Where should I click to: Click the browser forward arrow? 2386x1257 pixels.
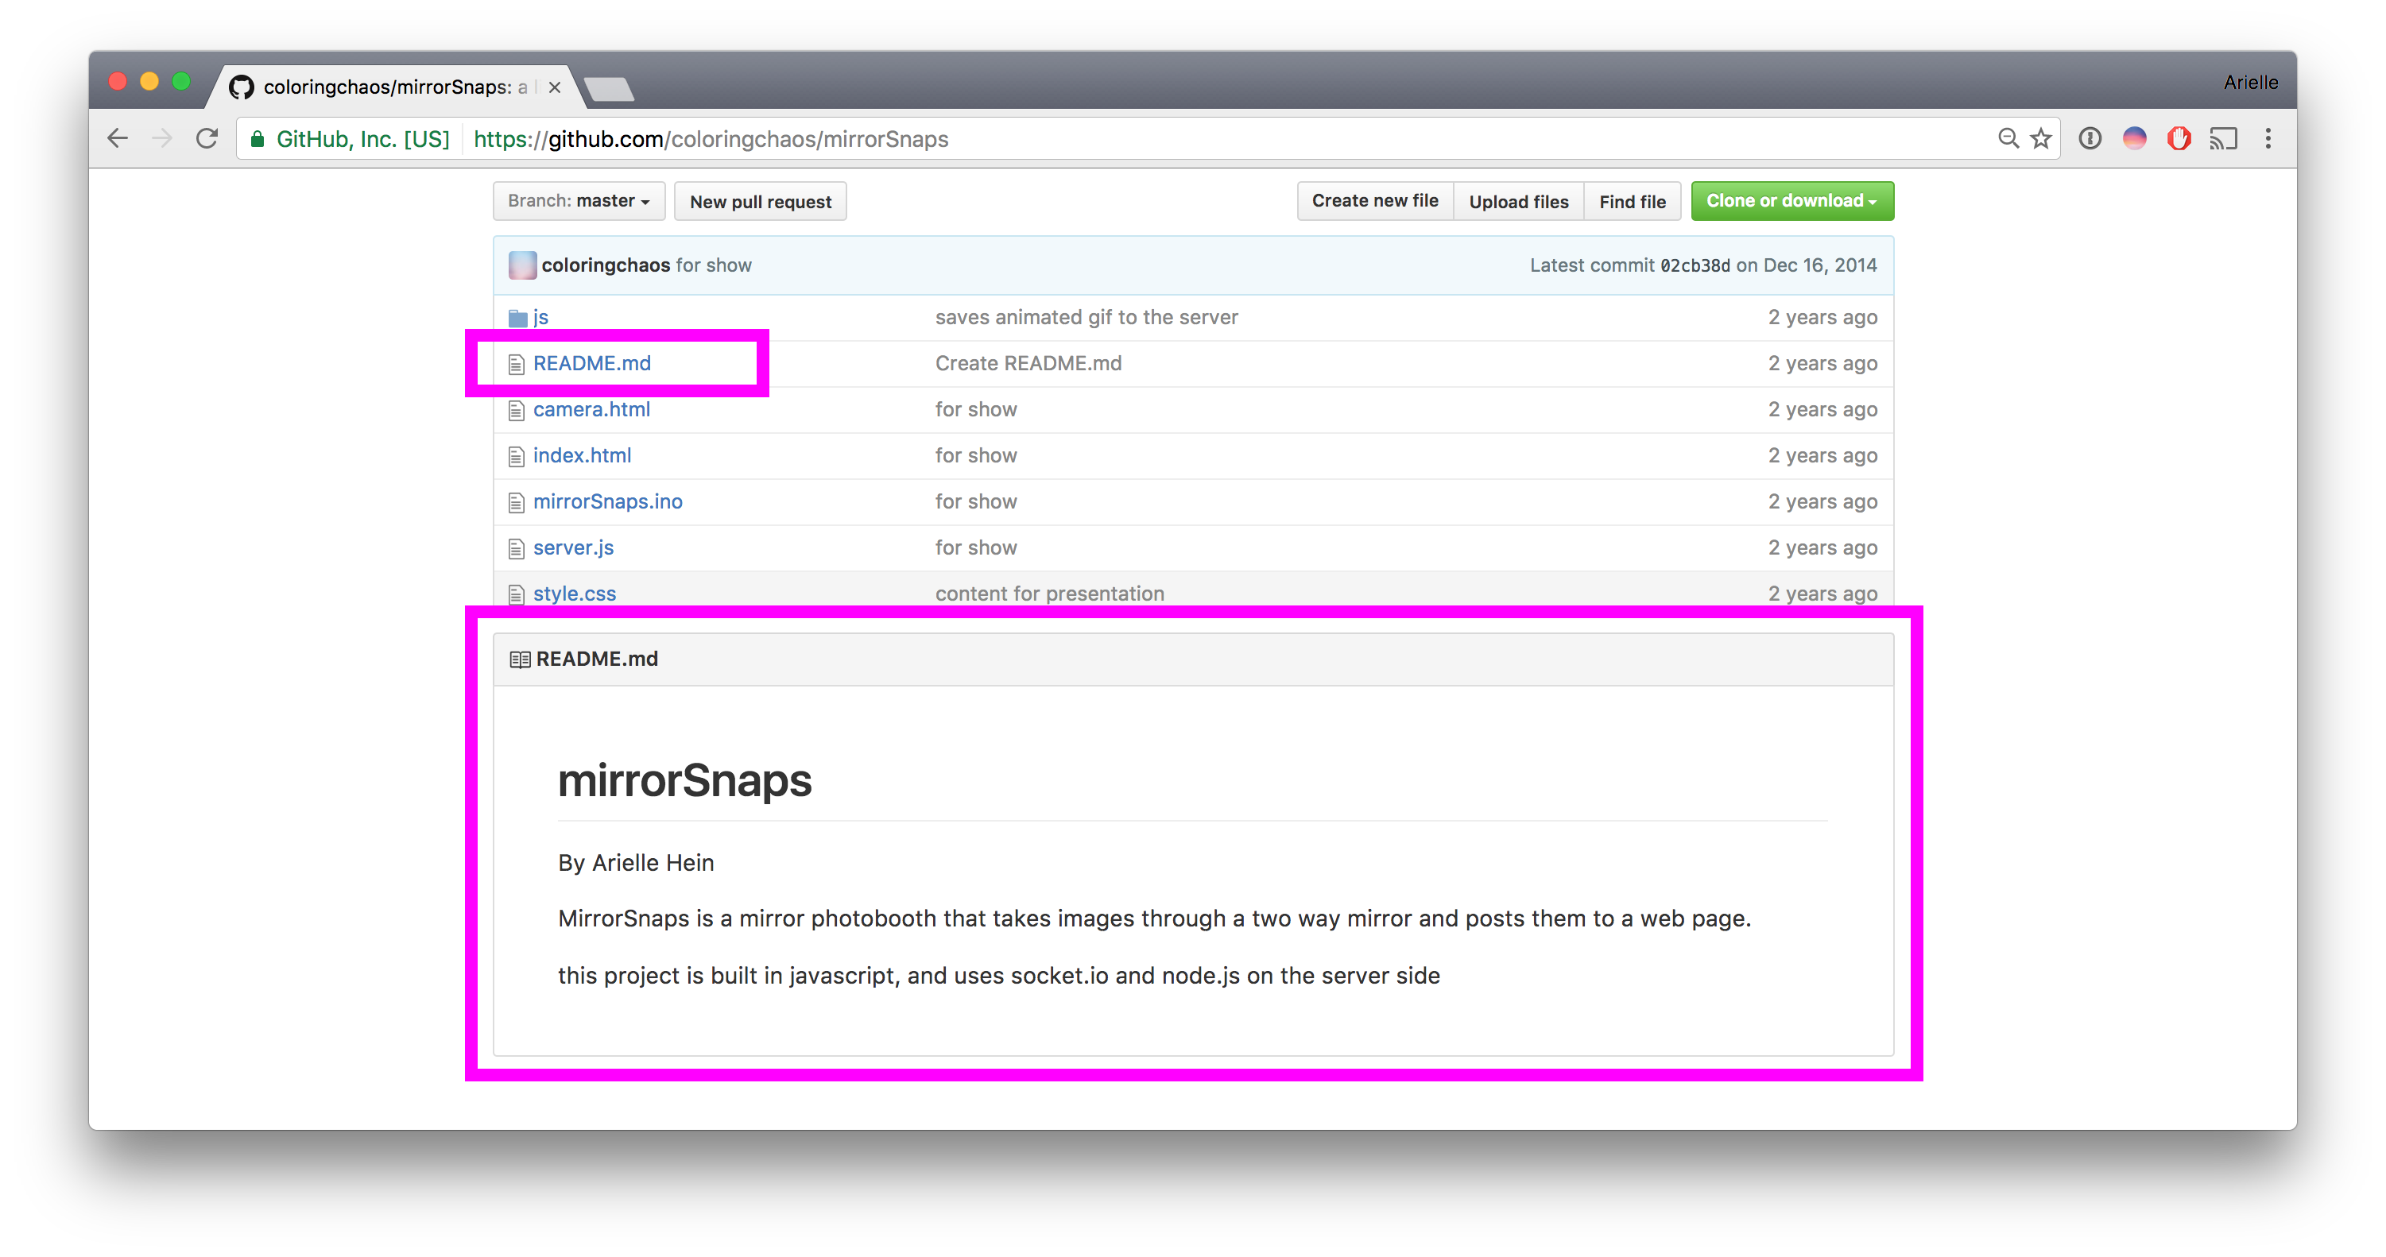tap(162, 139)
